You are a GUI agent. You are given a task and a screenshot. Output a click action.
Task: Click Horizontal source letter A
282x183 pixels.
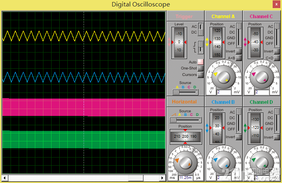[179, 115]
